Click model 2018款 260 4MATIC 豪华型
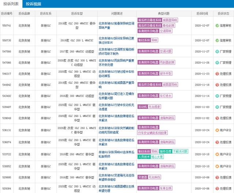This screenshot has width=234, height=193. pyautogui.click(x=77, y=154)
